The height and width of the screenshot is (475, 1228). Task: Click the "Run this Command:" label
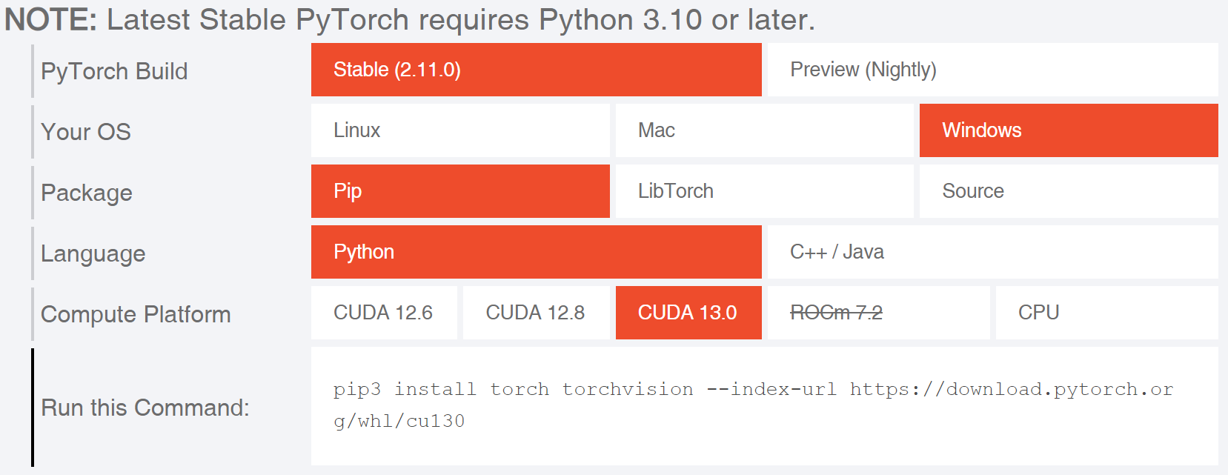(145, 408)
